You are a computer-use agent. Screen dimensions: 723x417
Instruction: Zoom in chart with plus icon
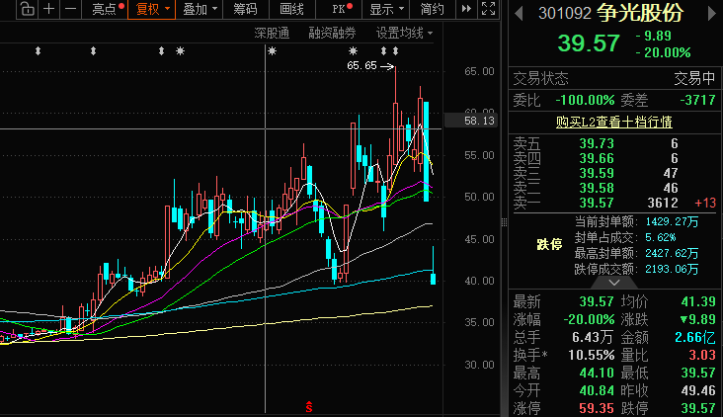pyautogui.click(x=48, y=9)
